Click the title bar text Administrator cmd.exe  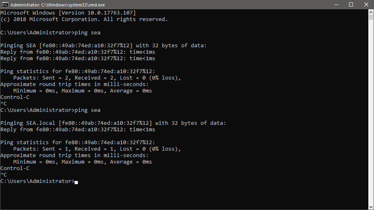57,5
